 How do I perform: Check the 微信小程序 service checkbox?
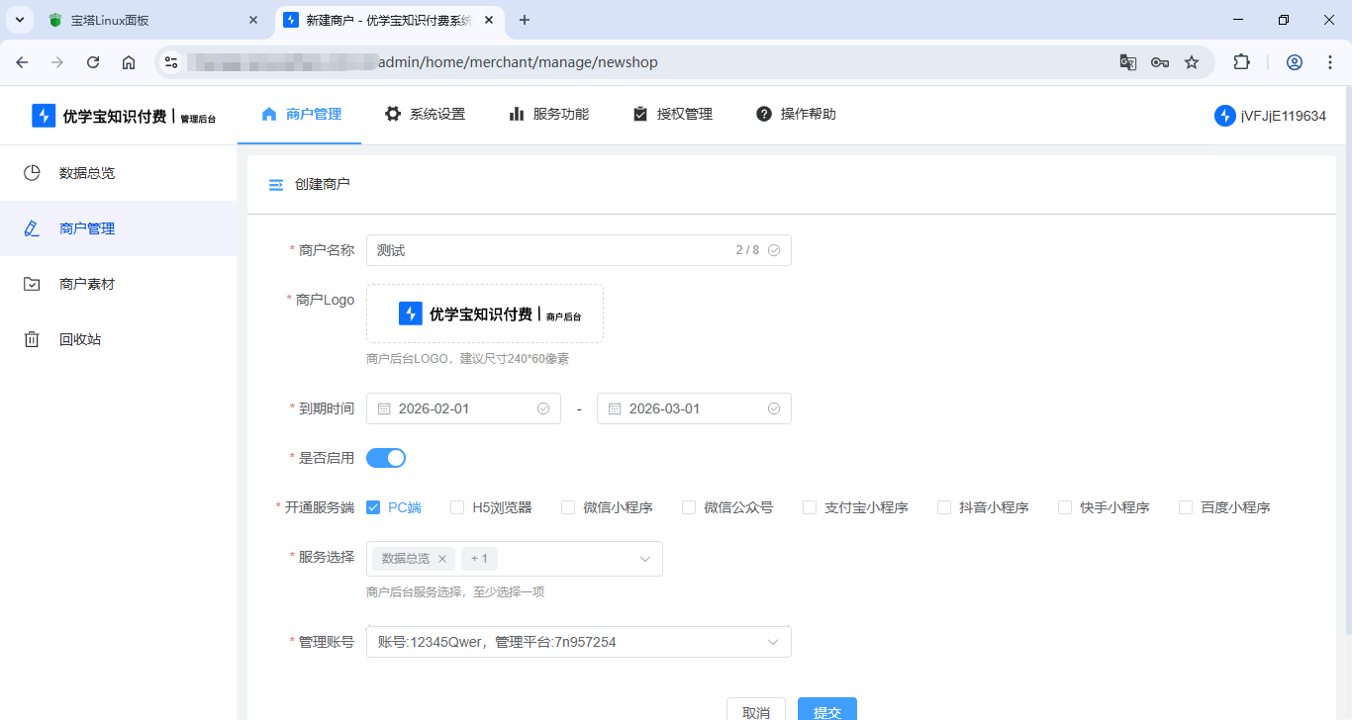[x=567, y=506]
